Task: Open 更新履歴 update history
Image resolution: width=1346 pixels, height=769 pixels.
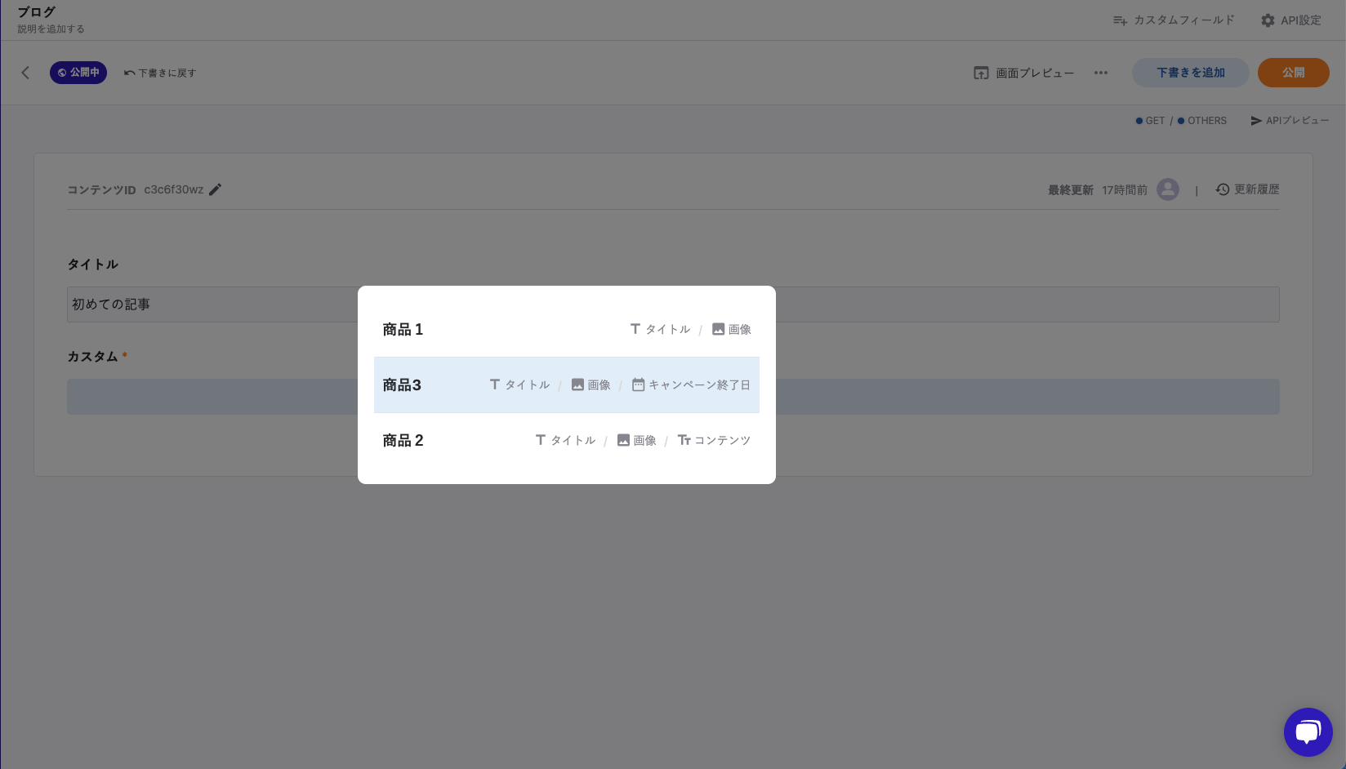Action: [x=1247, y=189]
